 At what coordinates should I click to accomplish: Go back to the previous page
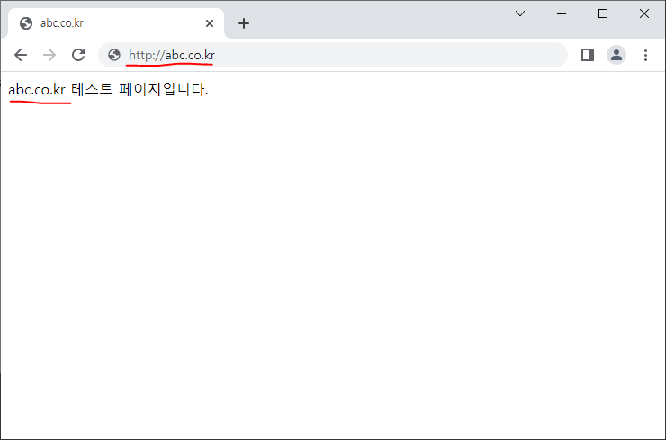click(21, 55)
